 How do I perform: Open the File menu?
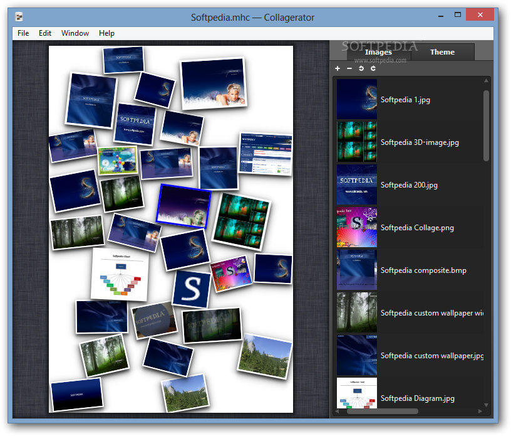coord(23,33)
